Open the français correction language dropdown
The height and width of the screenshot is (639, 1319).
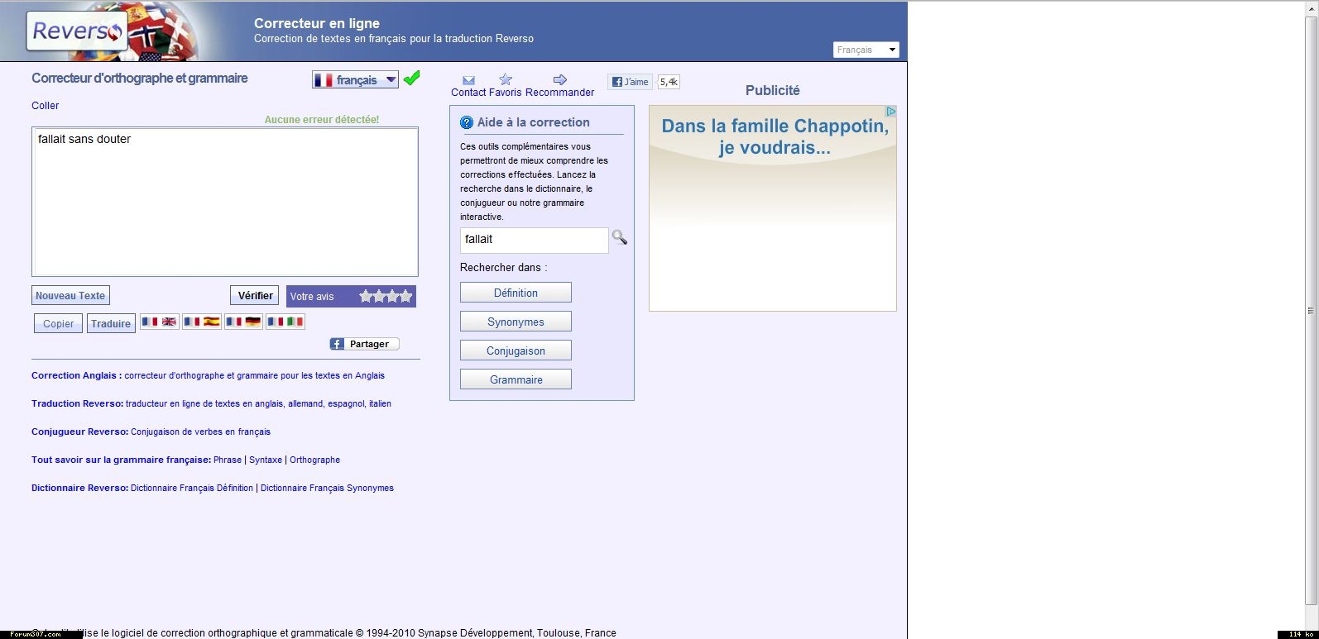tap(356, 79)
